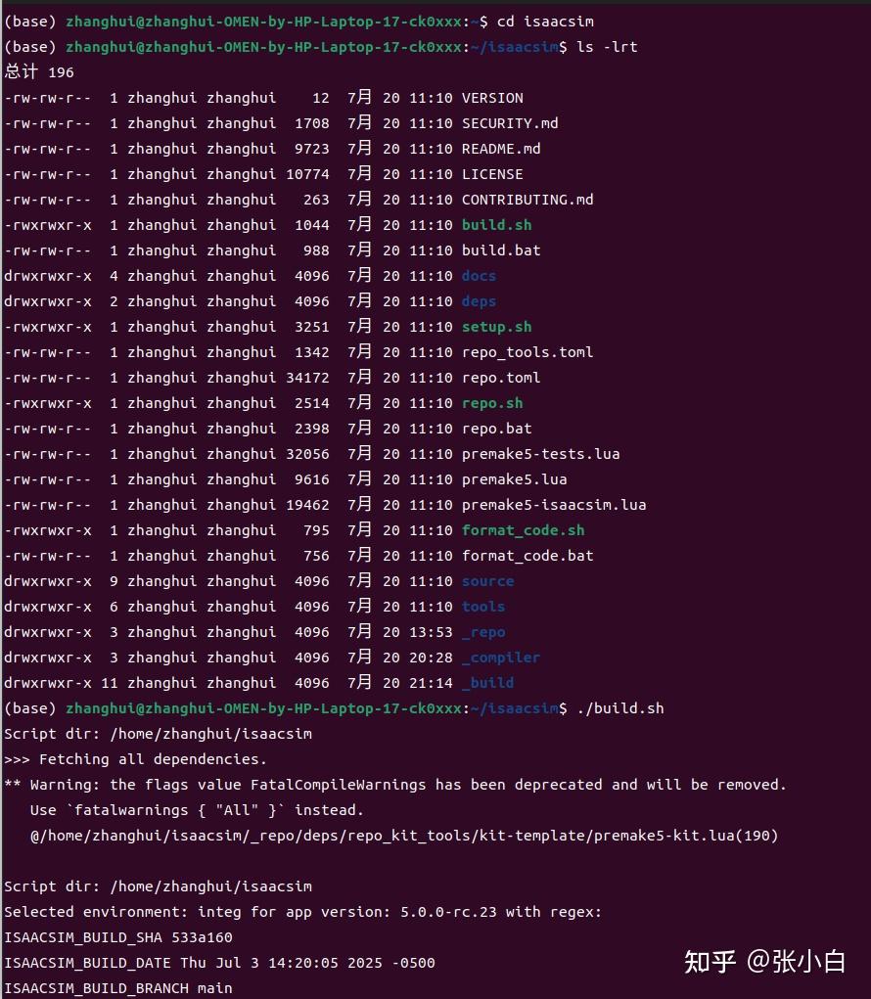Click the format_code.sh script name
The height and width of the screenshot is (999, 871).
(x=523, y=530)
